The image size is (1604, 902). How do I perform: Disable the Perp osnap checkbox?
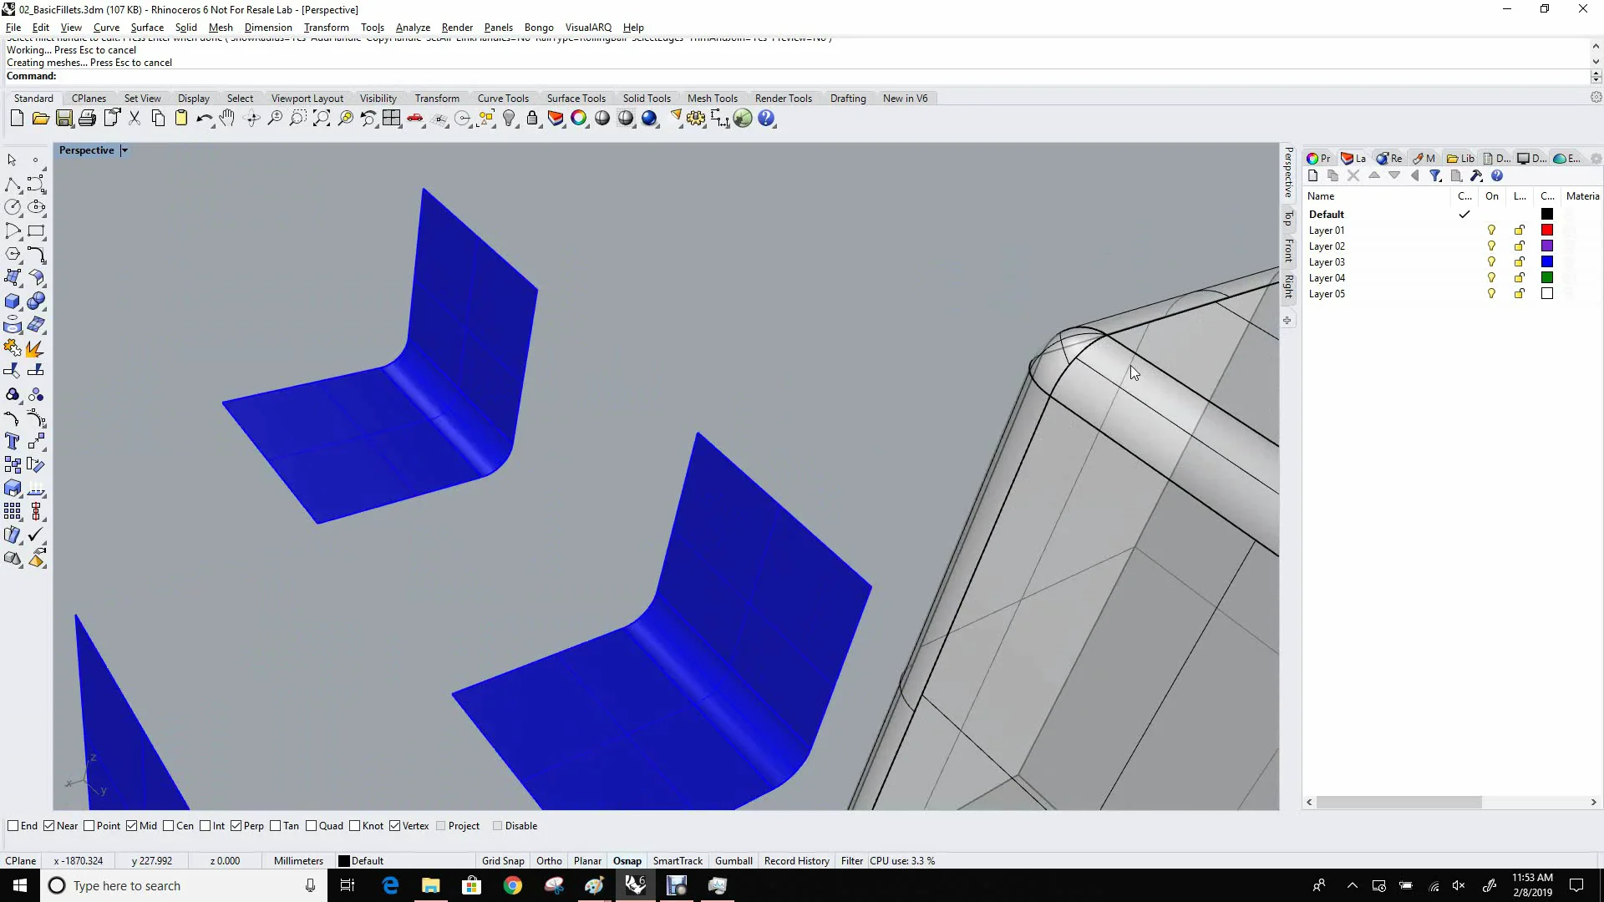[x=238, y=825]
